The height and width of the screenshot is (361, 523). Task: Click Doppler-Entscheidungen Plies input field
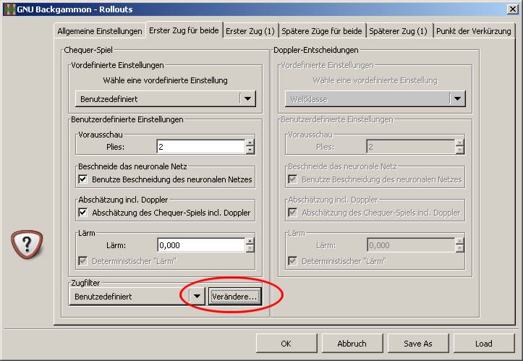coord(411,147)
